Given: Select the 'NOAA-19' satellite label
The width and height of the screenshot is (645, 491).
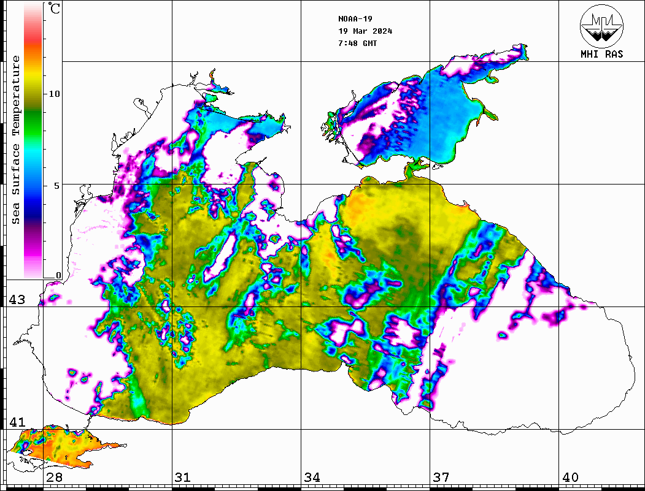Looking at the screenshot, I should (355, 19).
